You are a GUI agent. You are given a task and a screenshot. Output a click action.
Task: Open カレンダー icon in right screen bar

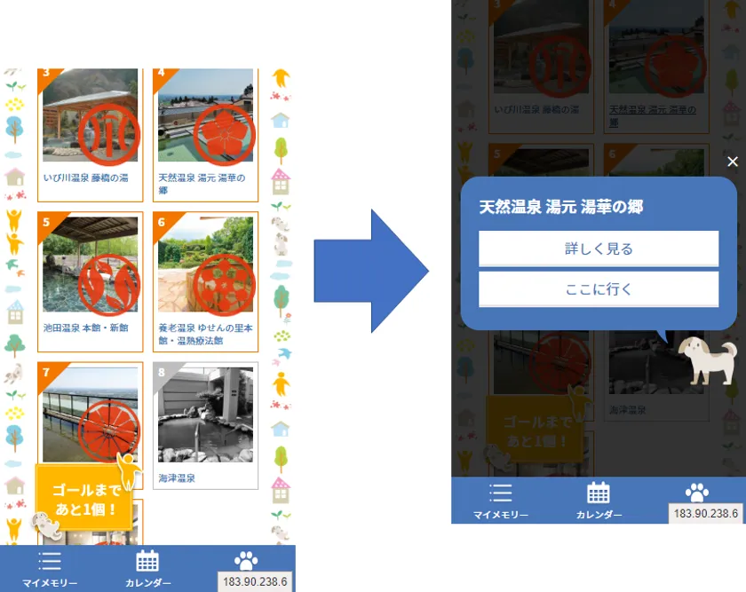599,493
